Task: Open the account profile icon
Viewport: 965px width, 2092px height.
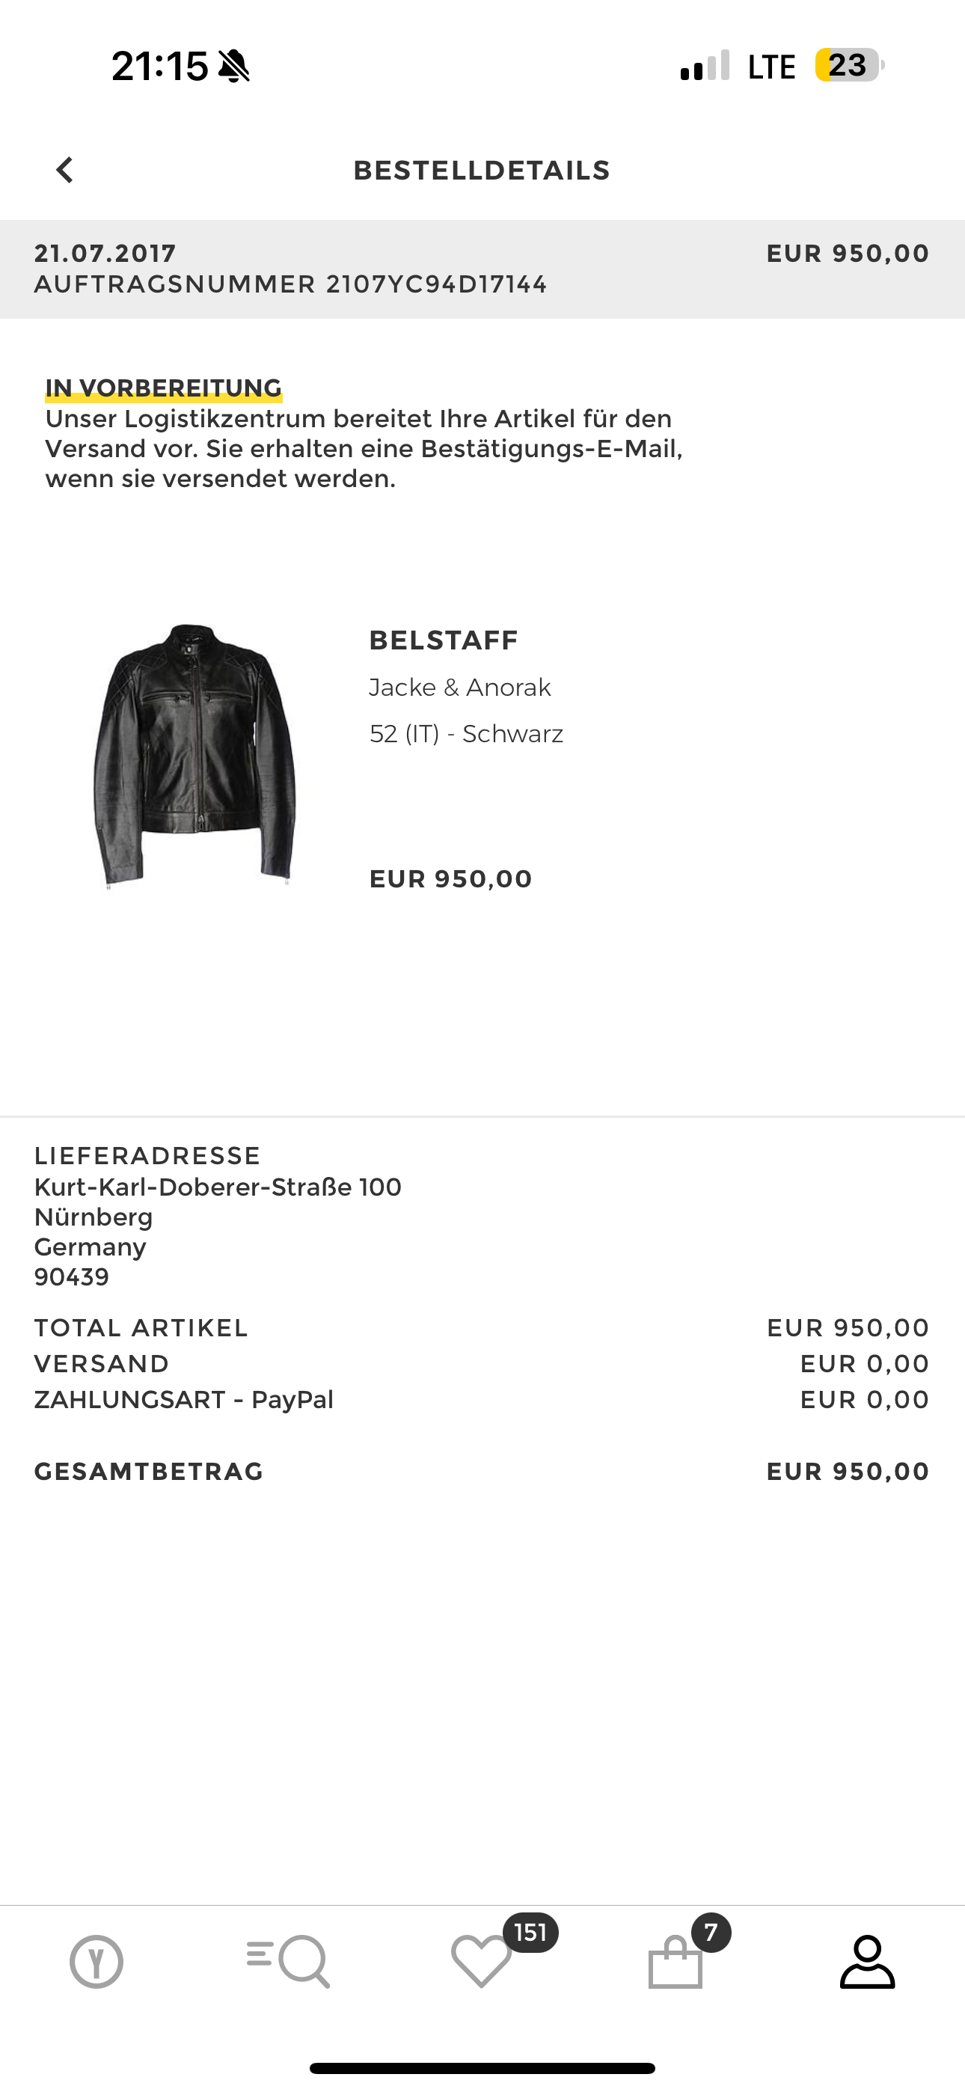Action: coord(868,1962)
